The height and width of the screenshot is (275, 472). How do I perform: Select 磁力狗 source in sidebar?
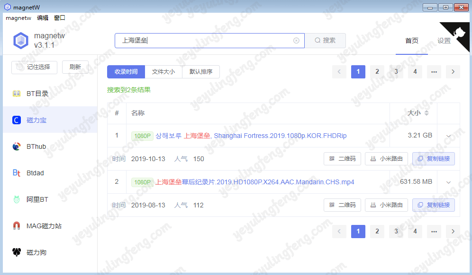(50, 252)
